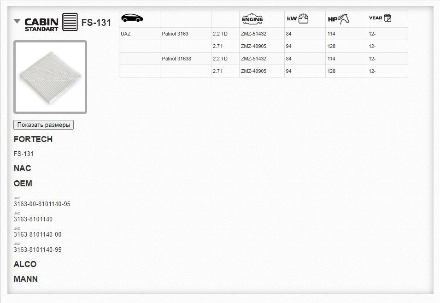Click the car column header icon
The width and height of the screenshot is (440, 303).
click(132, 18)
